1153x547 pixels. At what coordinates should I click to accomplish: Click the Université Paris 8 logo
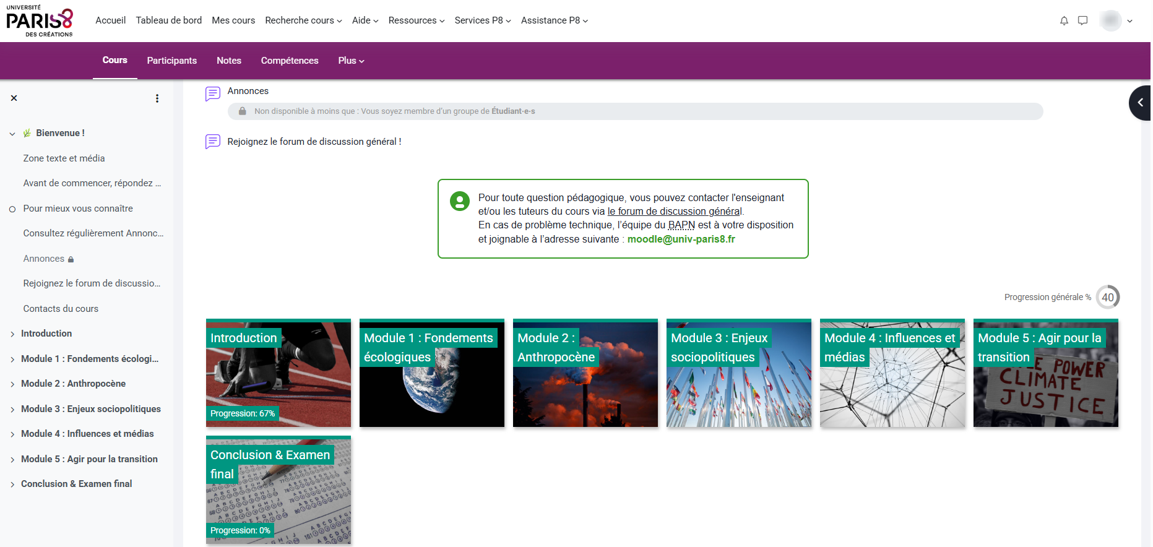coord(40,21)
